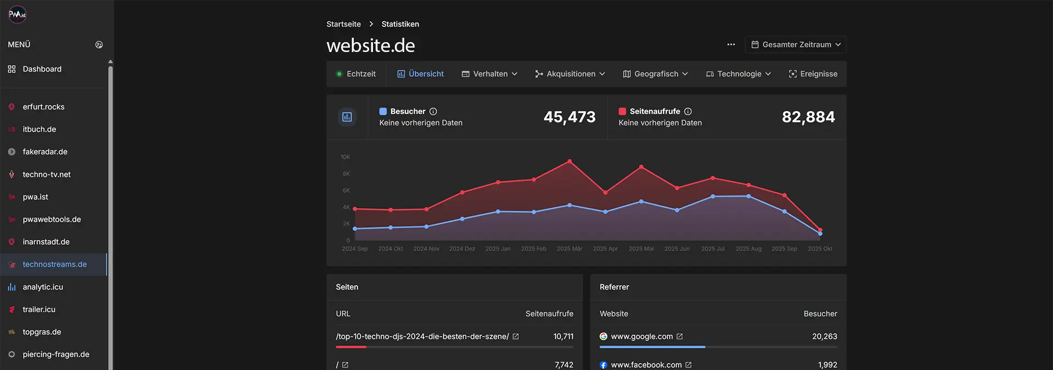This screenshot has height=370, width=1053.
Task: Open external link icon for www.facebook.com
Action: click(x=688, y=365)
